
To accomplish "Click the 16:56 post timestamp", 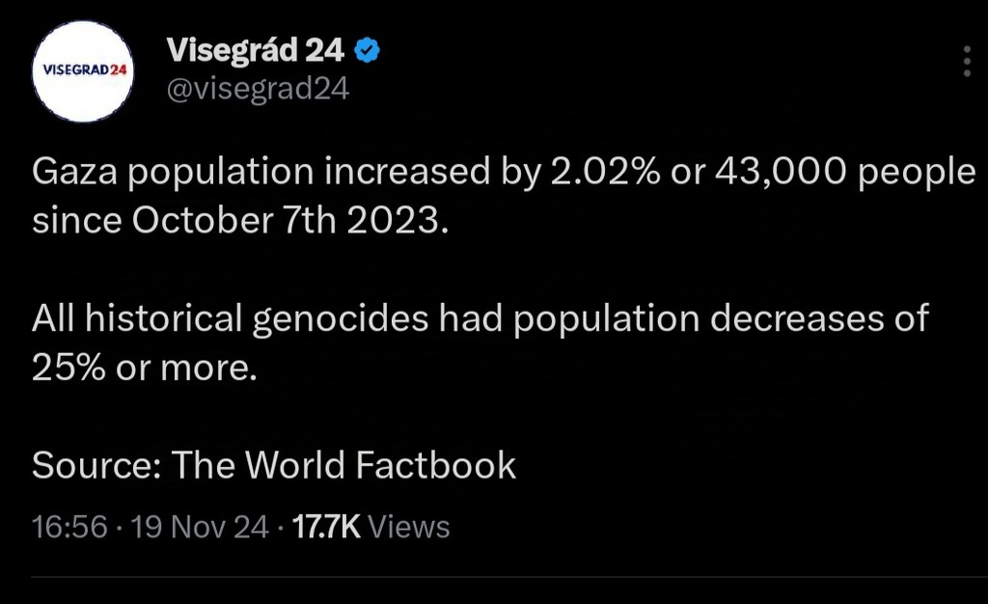I will point(69,527).
